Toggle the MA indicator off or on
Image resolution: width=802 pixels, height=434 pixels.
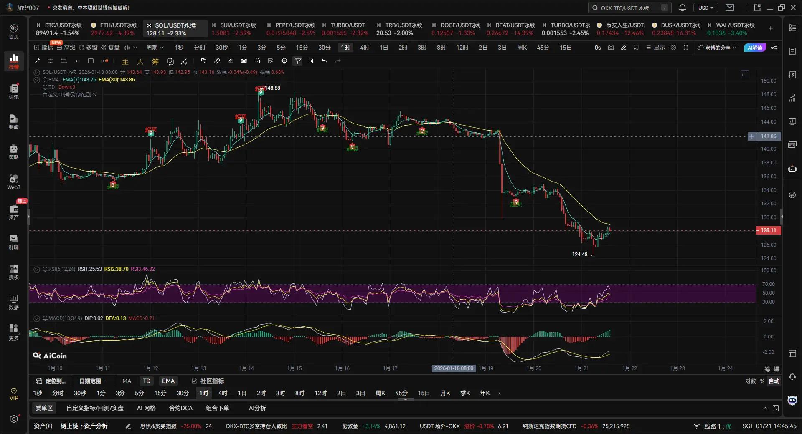pyautogui.click(x=127, y=381)
